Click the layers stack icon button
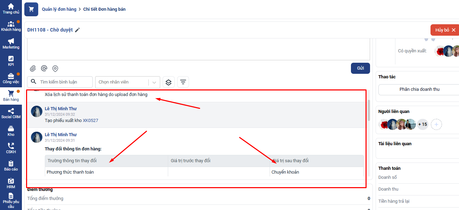 tap(169, 82)
